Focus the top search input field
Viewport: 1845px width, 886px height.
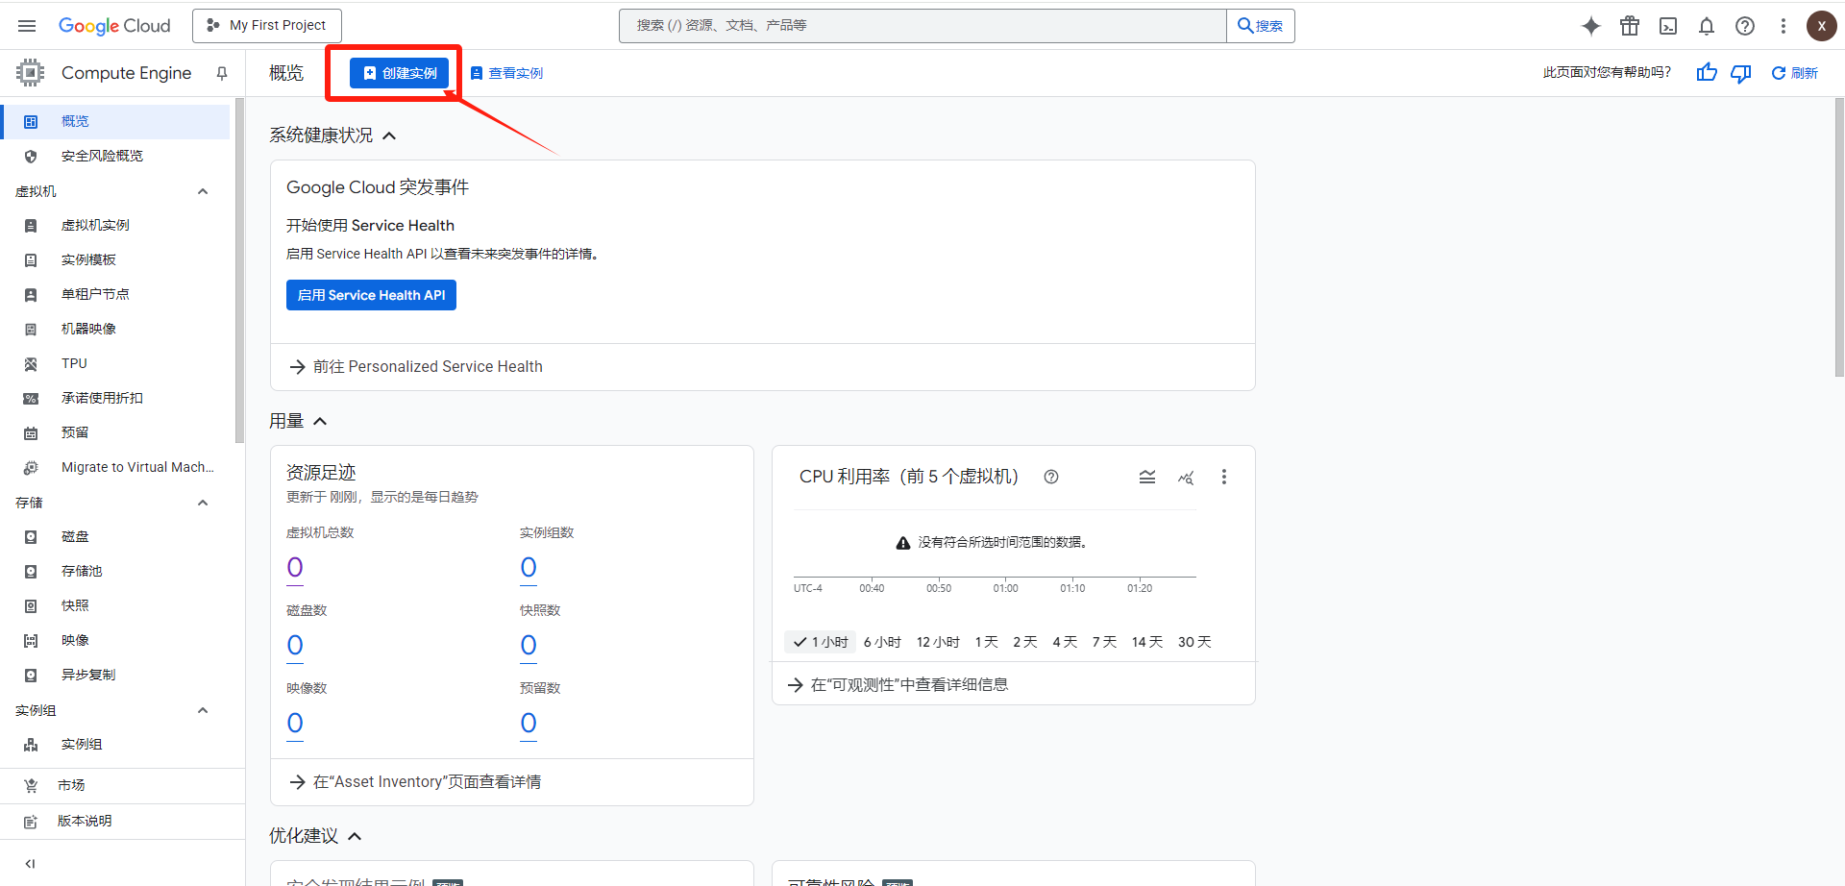(922, 26)
